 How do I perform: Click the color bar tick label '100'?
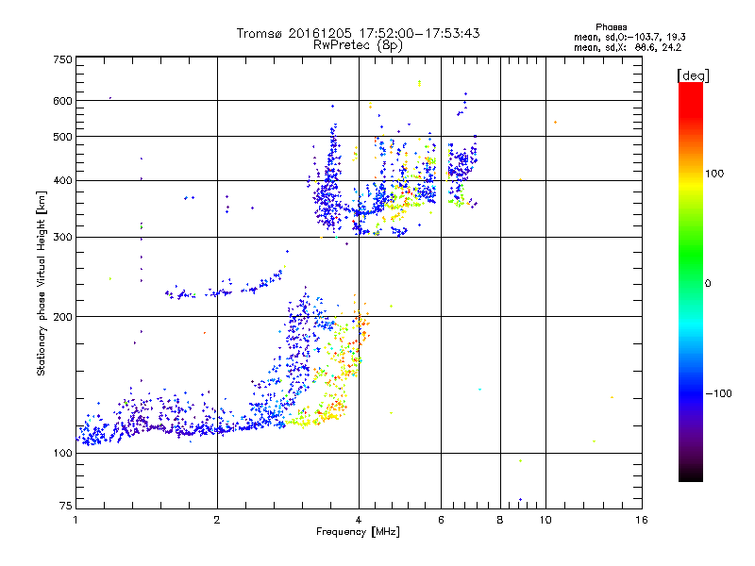(714, 174)
